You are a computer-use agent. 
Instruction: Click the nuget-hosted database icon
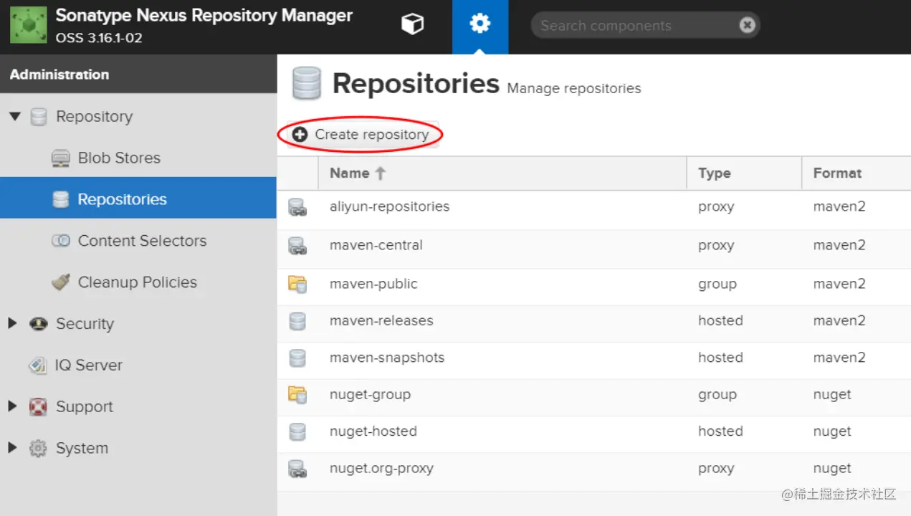point(297,431)
